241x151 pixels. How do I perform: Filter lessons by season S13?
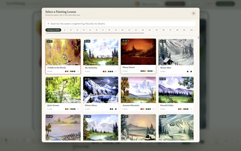click(143, 30)
